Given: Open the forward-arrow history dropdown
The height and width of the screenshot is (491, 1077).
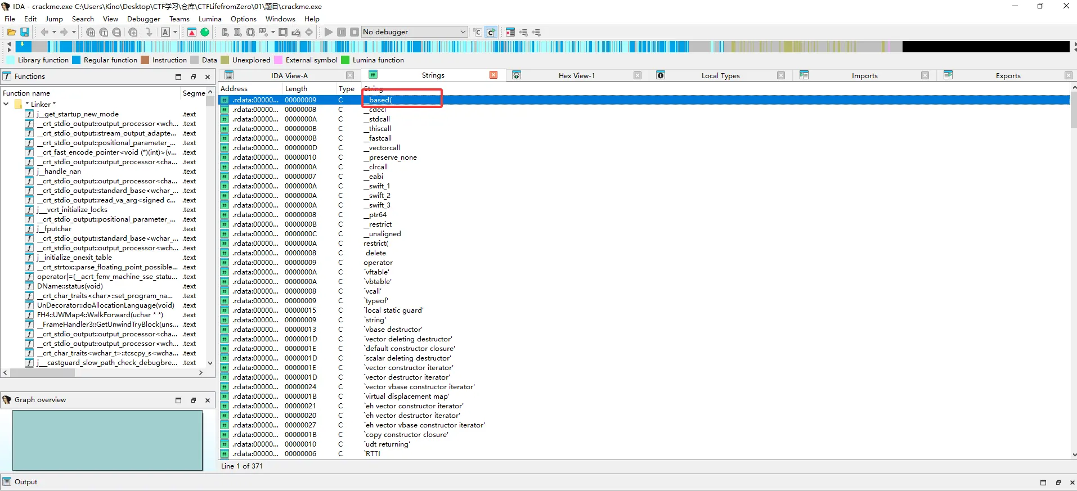Looking at the screenshot, I should tap(73, 32).
